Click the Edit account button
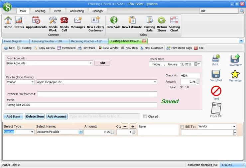 [102, 63]
